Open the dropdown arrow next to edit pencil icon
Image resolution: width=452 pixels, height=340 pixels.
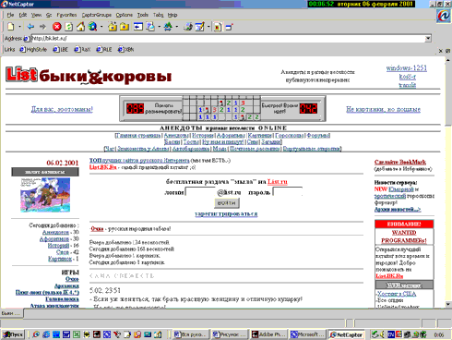208,27
